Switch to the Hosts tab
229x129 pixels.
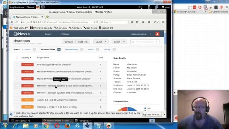28,49
